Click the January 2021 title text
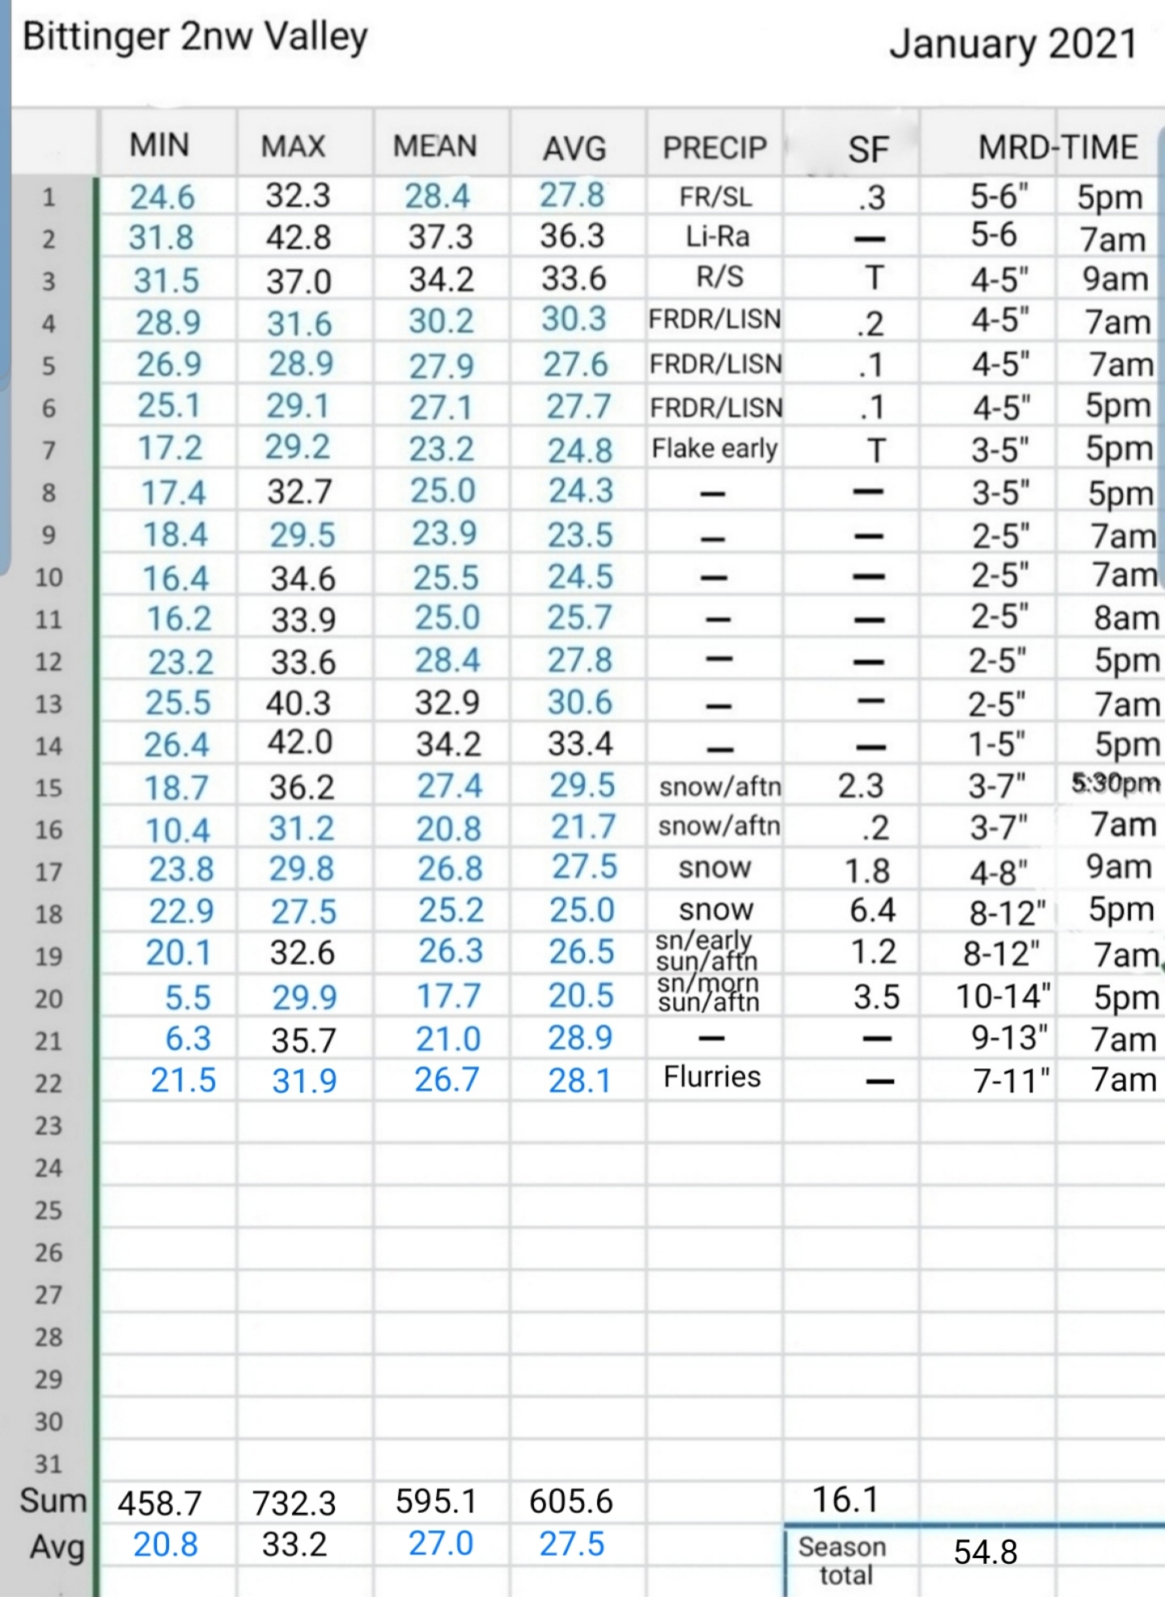Screen dimensions: 1165x1597 click(1014, 44)
